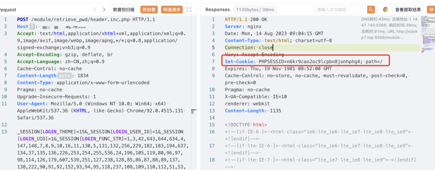Click the Content-Type: application/x-www-form-urlencoded line
This screenshot has width=435, height=170.
83,83
